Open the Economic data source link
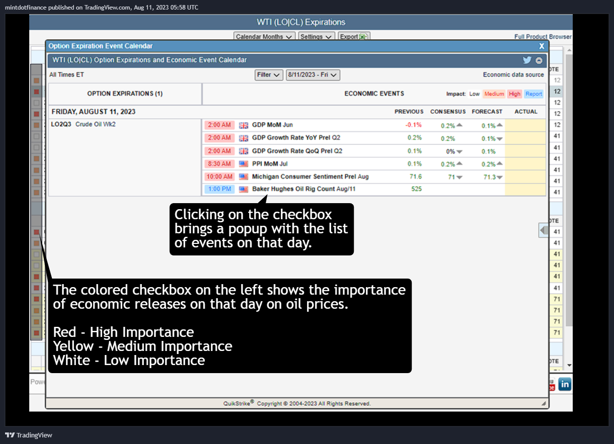614x444 pixels. point(513,75)
